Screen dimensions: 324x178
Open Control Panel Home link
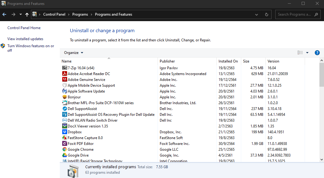[24, 28]
